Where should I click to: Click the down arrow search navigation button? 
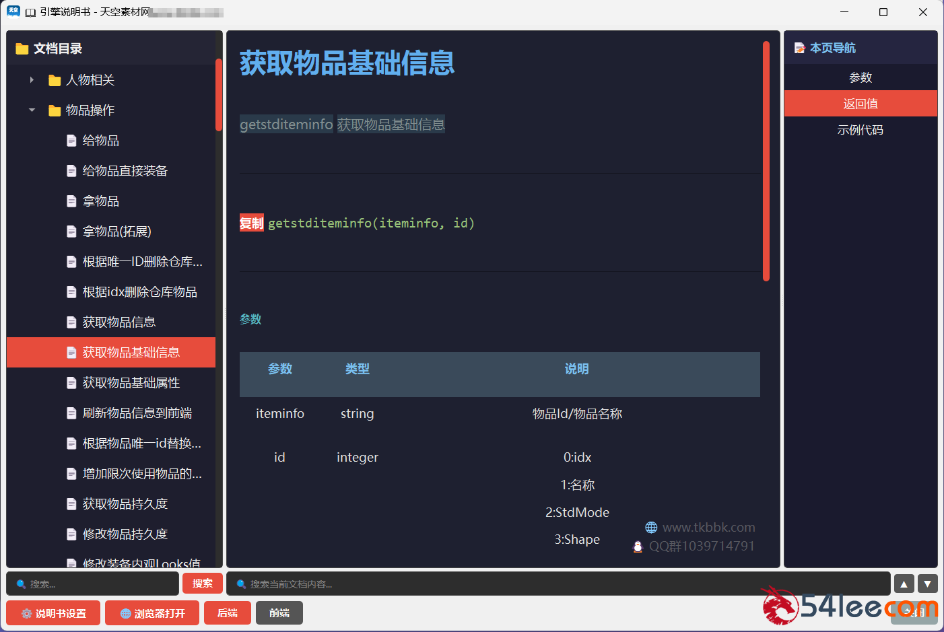(x=927, y=584)
